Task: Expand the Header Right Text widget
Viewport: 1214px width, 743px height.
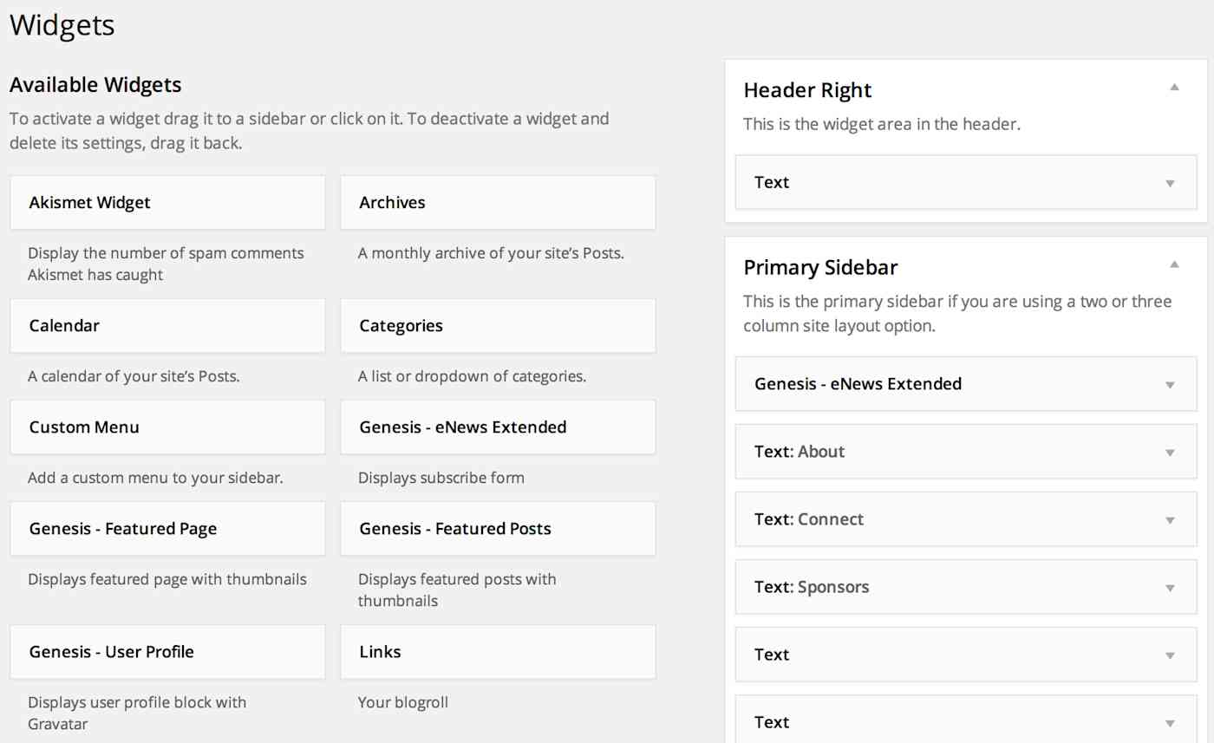Action: 1170,183
